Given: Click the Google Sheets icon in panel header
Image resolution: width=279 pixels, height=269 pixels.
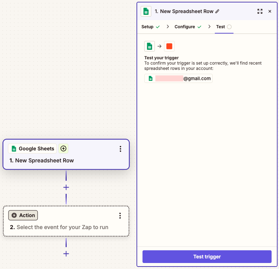Looking at the screenshot, I should click(x=146, y=11).
